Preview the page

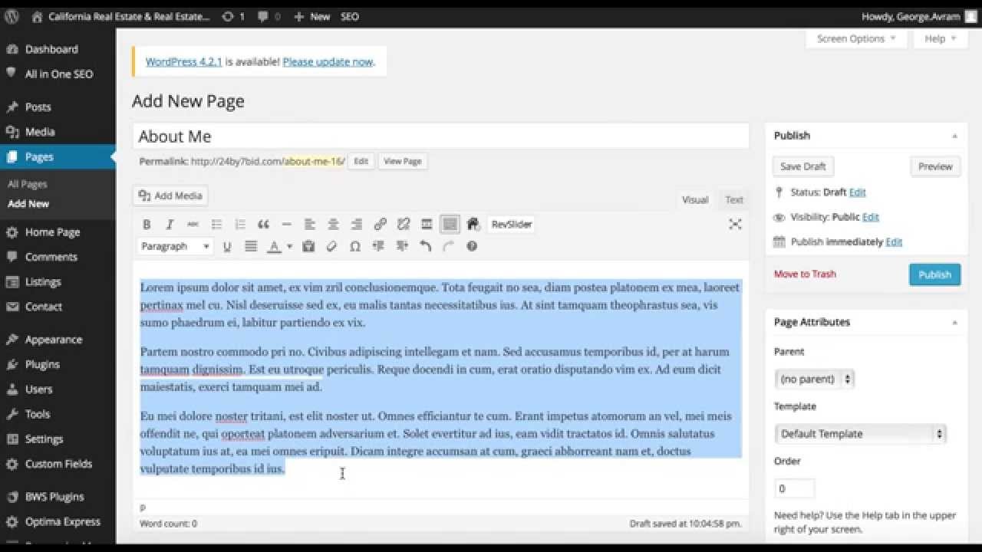click(x=935, y=166)
